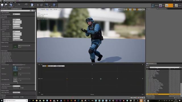The height and width of the screenshot is (102, 182).
Task: Collapse the Blend Samples section
Action: [x=1, y=51]
